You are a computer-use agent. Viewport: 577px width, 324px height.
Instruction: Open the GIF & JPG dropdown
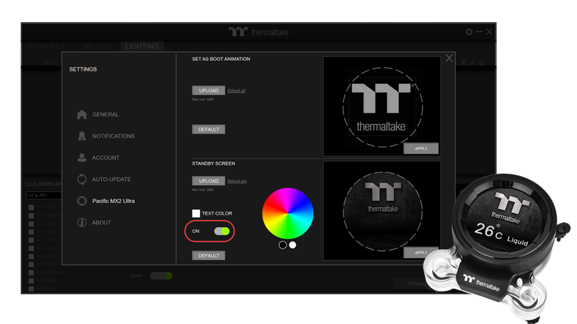click(44, 195)
